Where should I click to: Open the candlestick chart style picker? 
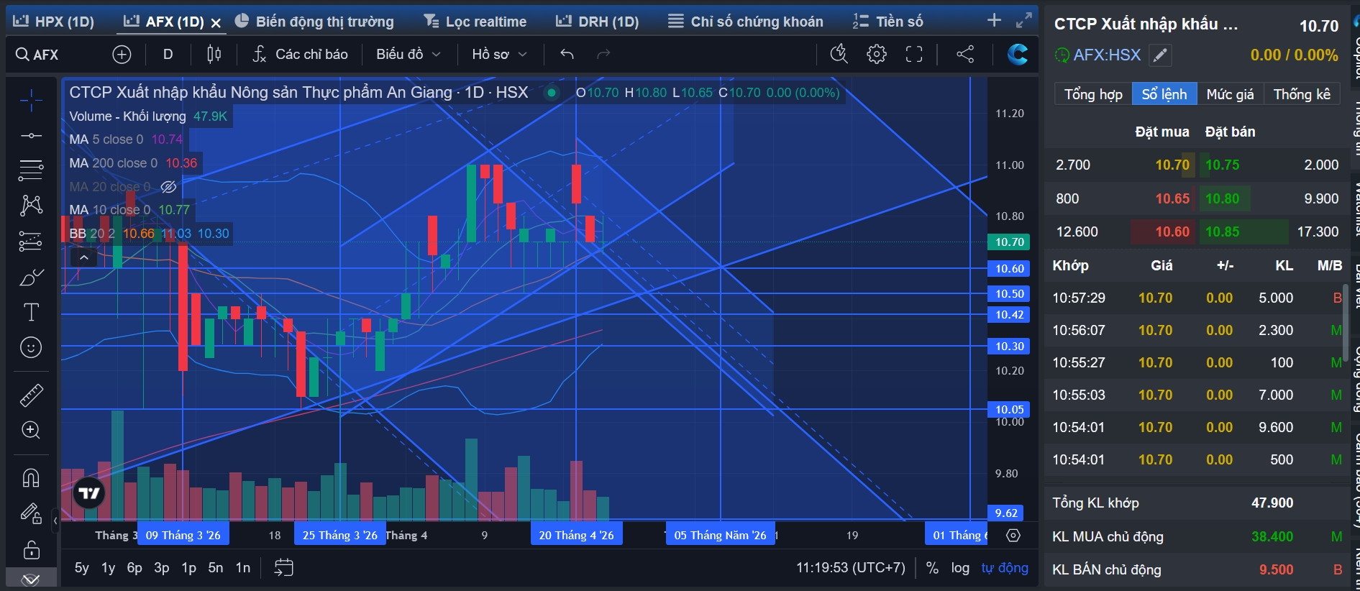pos(214,54)
